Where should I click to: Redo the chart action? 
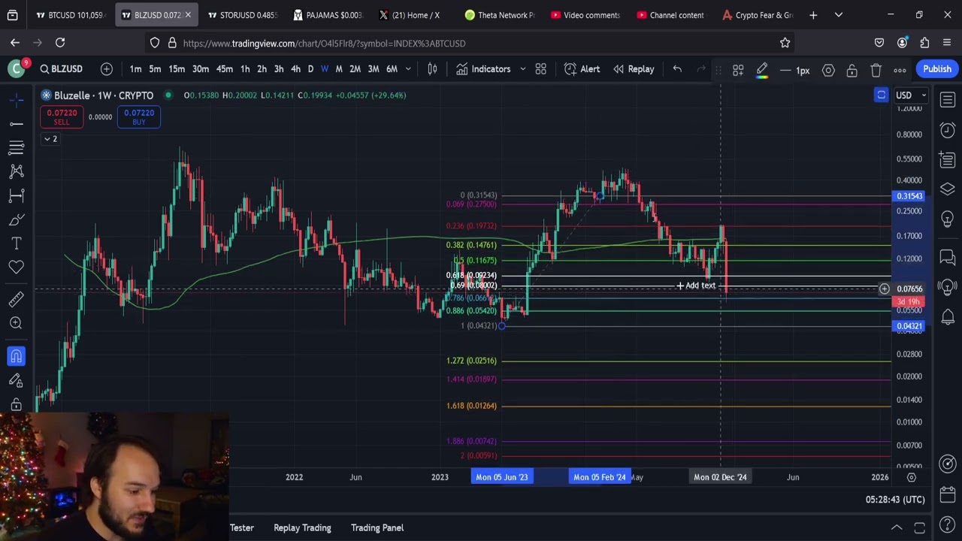pyautogui.click(x=701, y=69)
